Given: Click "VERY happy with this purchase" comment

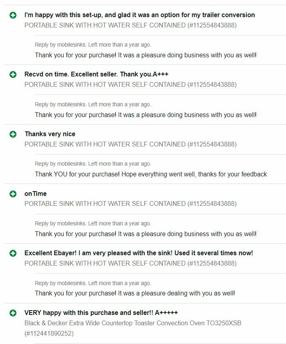Looking at the screenshot, I should coord(101,313).
